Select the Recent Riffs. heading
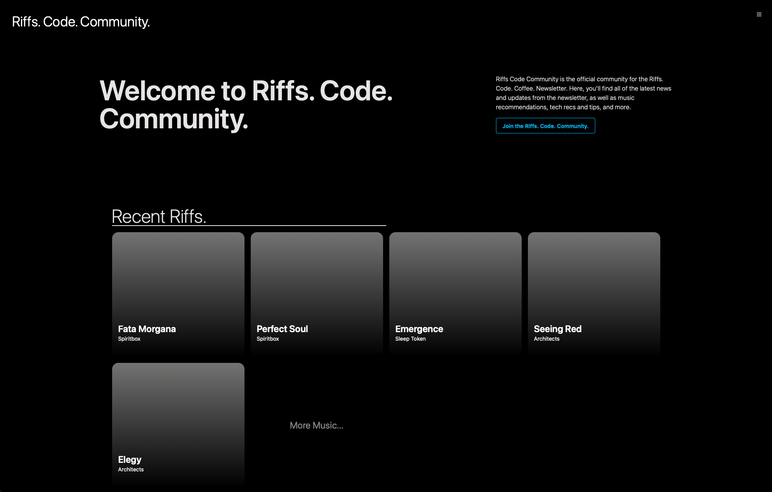The width and height of the screenshot is (772, 492). click(x=159, y=216)
